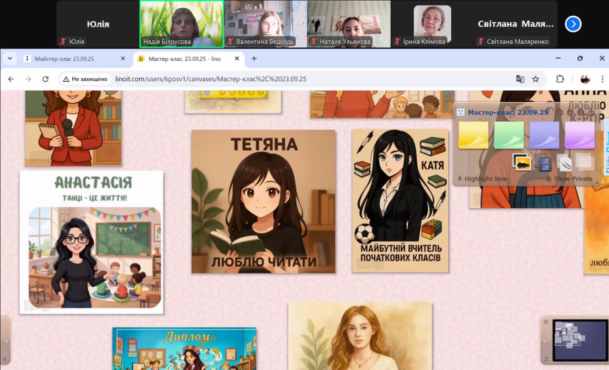
Task: Open the browser extensions puzzle icon
Action: (560, 79)
